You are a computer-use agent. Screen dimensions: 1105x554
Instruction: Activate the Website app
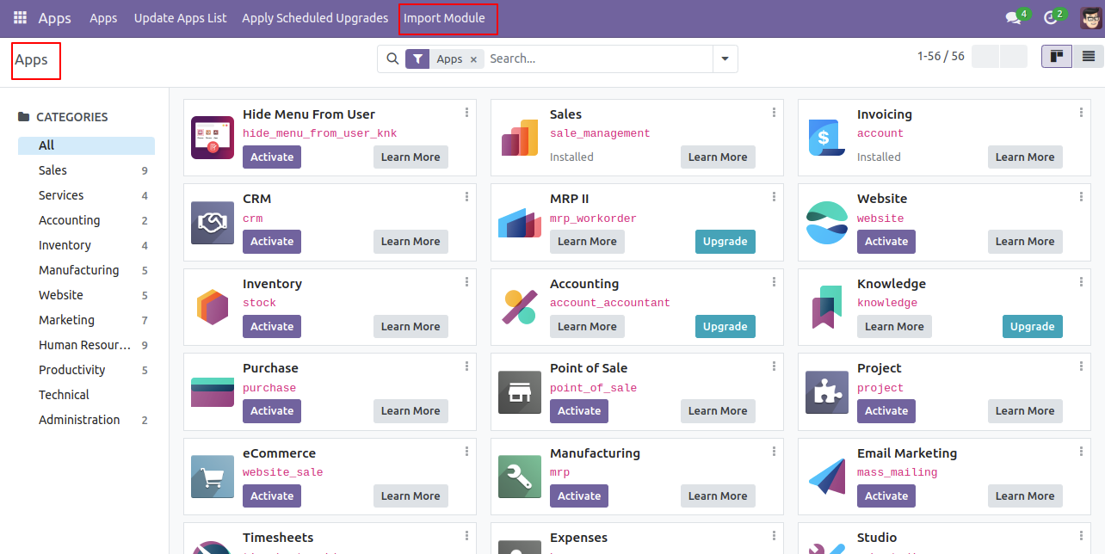point(886,242)
